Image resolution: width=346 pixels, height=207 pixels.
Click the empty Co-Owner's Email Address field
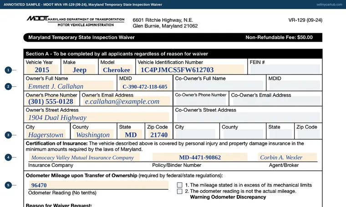[x=276, y=101]
